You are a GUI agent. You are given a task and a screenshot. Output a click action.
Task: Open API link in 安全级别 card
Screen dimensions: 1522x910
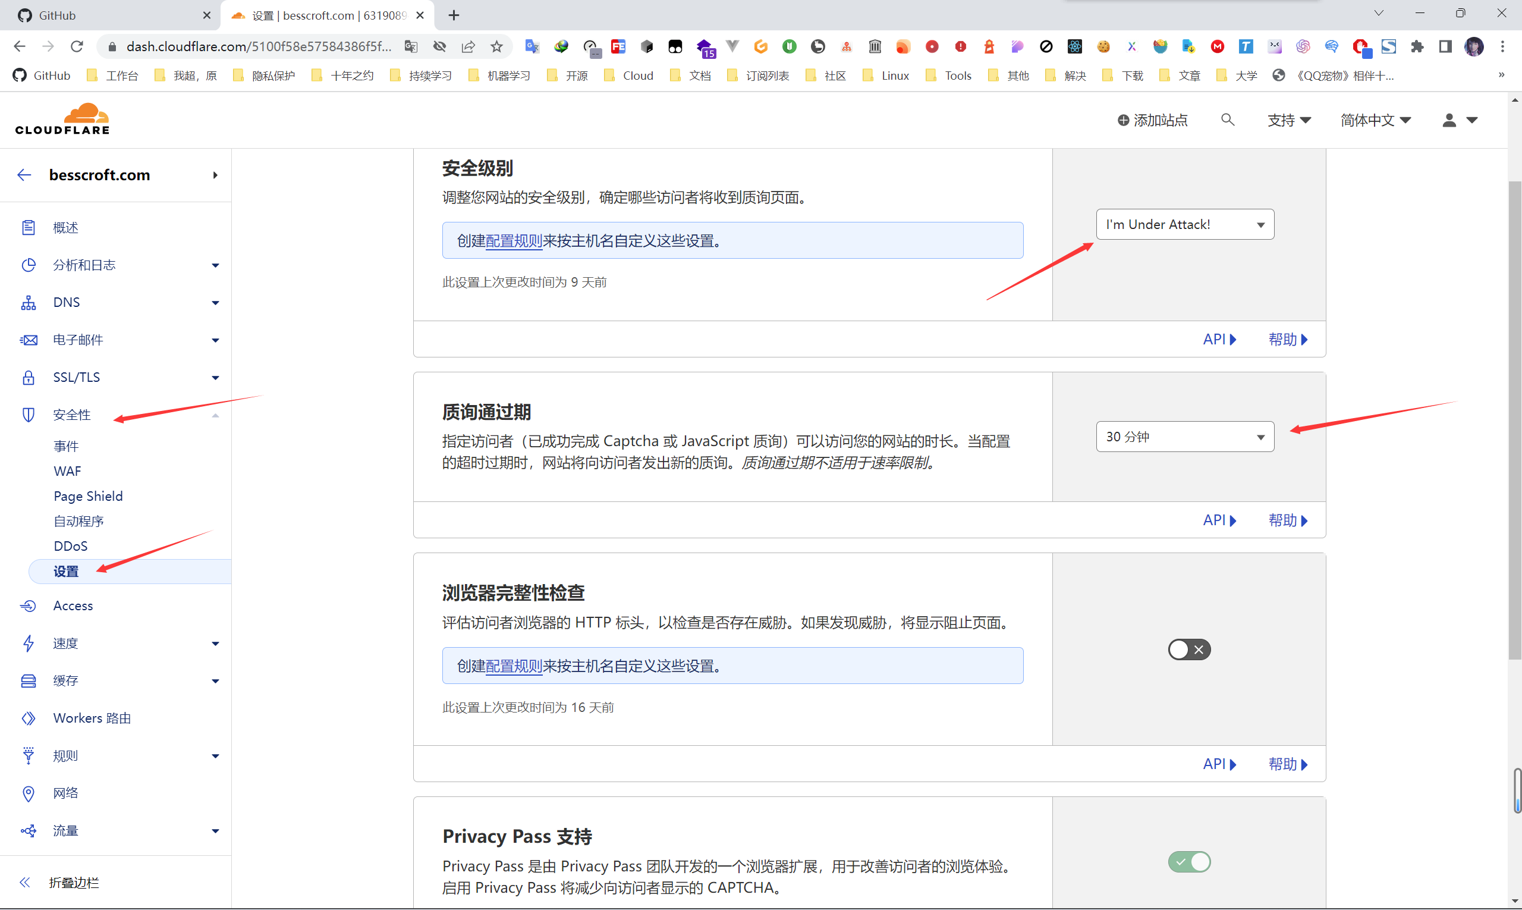pyautogui.click(x=1219, y=339)
